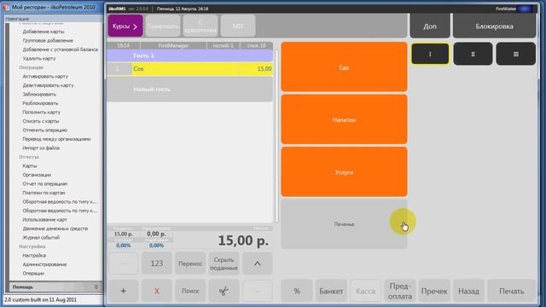Open the Напитки menu category
This screenshot has height=307, width=546.
(344, 119)
